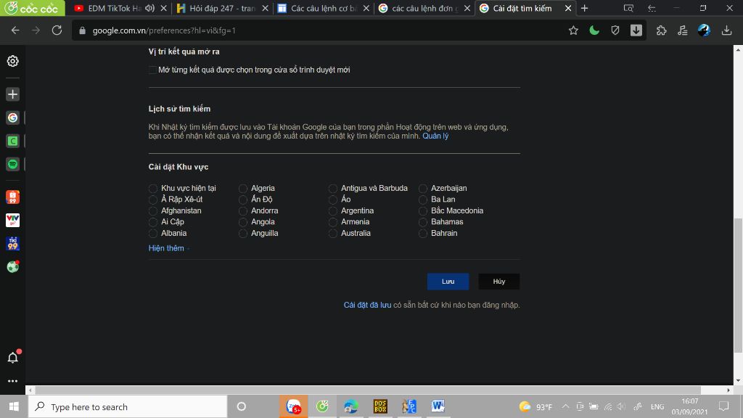Open the Google sidebar shortcut

click(x=13, y=118)
